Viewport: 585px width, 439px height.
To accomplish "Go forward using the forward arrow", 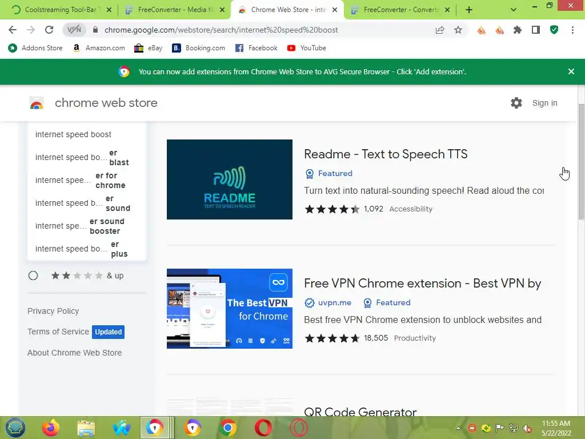I will click(x=31, y=30).
